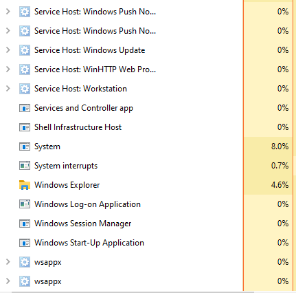296x293 pixels.
Task: Select the "Windows Start-Up Application" name
Action: 89,243
